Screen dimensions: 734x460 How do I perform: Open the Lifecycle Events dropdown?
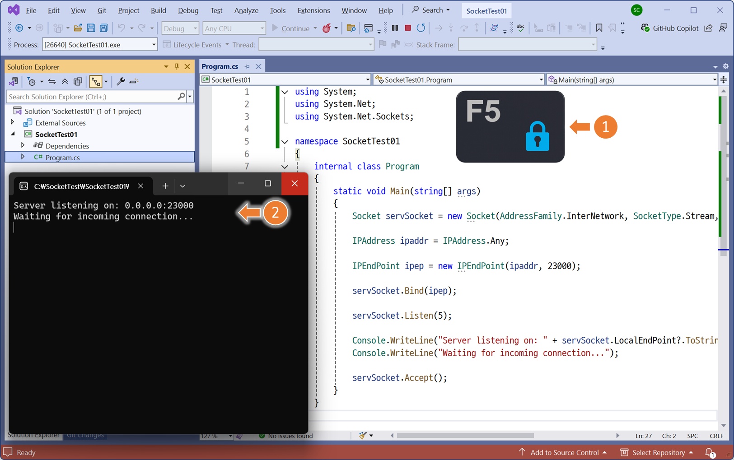coord(196,45)
